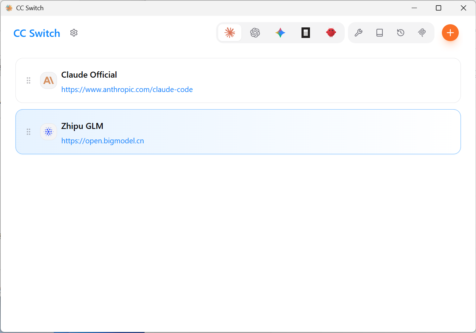This screenshot has height=333, width=476.
Task: Click the paperclip icon in toolbar
Action: 422,33
